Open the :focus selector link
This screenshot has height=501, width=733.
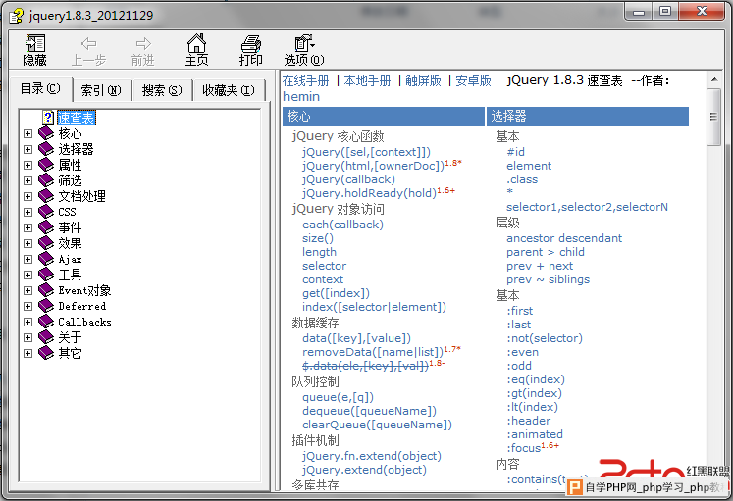click(x=524, y=448)
